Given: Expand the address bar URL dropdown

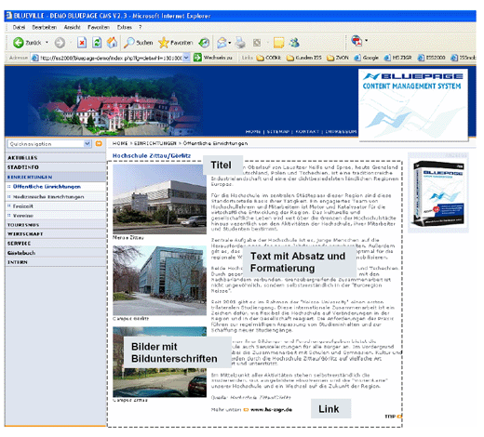Looking at the screenshot, I should tap(186, 58).
